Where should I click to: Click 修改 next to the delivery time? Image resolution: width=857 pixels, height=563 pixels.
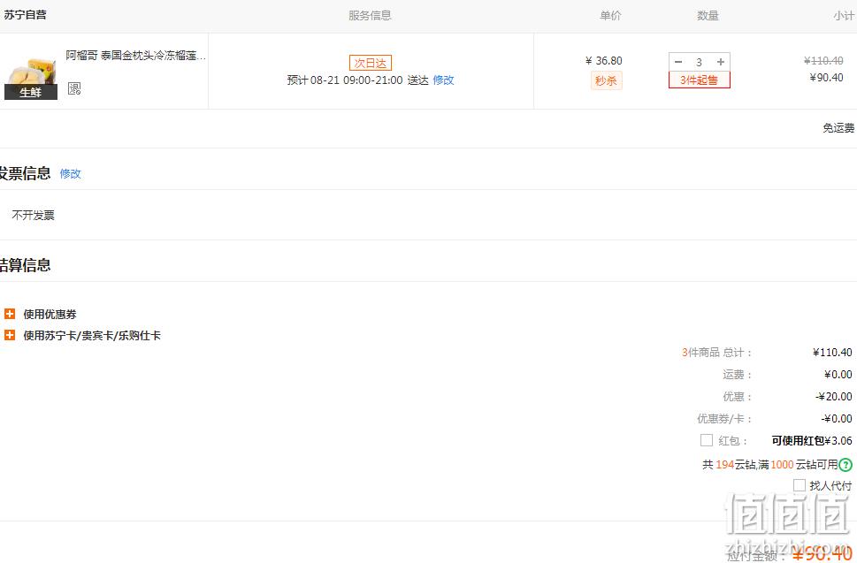tap(443, 80)
